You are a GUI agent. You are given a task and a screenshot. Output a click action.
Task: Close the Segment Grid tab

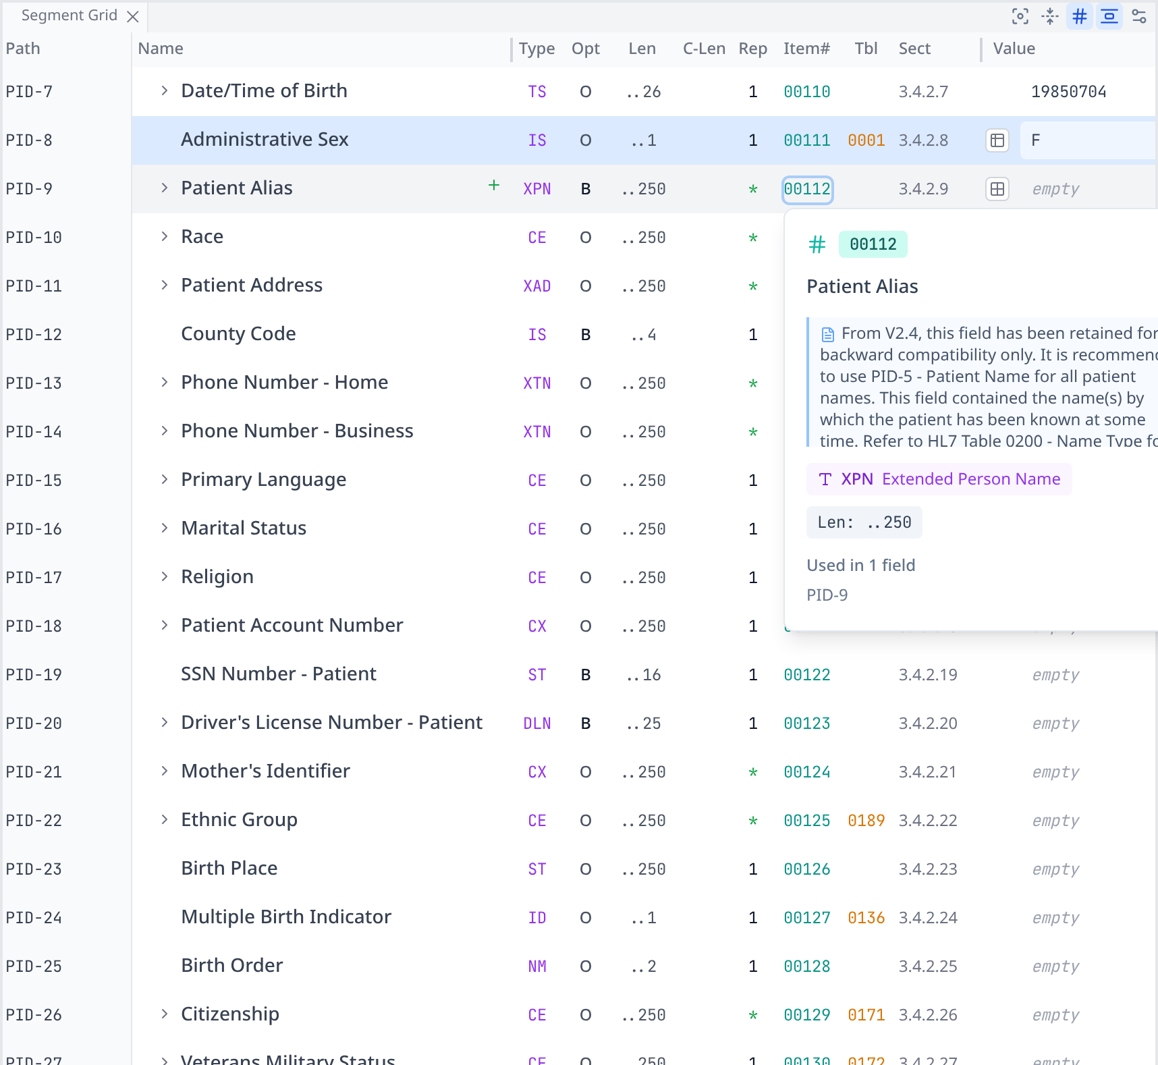coord(133,16)
